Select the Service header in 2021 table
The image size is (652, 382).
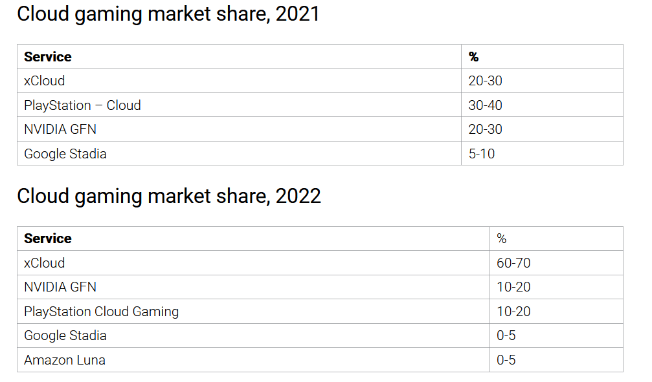48,56
